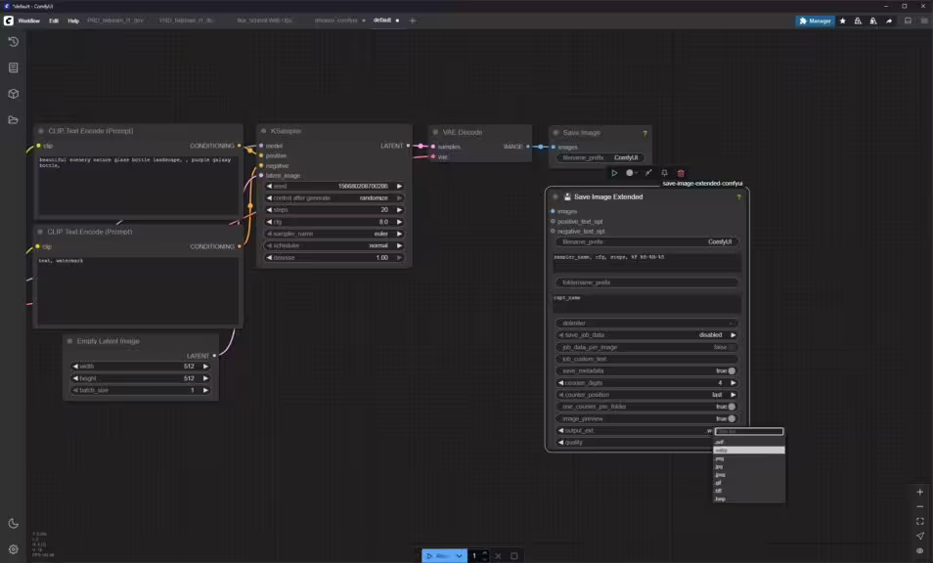Select .webp in extension list
The image size is (933, 563).
(748, 451)
